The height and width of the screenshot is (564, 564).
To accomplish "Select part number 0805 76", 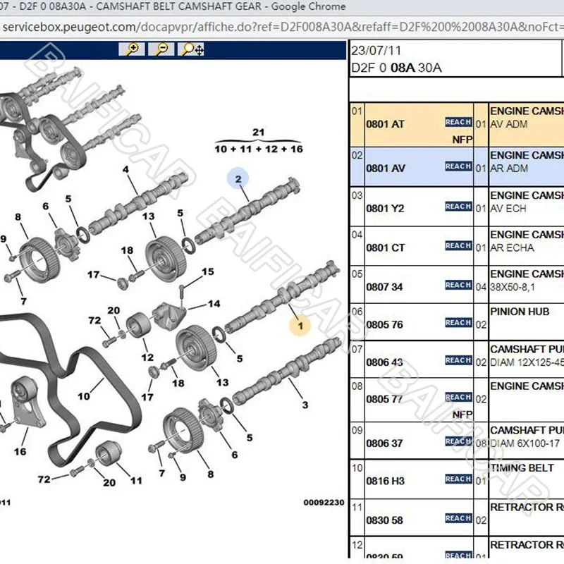I will tap(384, 325).
